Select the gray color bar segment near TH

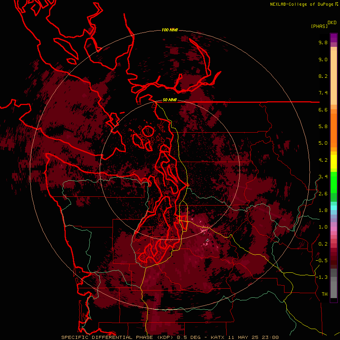pyautogui.click(x=334, y=289)
